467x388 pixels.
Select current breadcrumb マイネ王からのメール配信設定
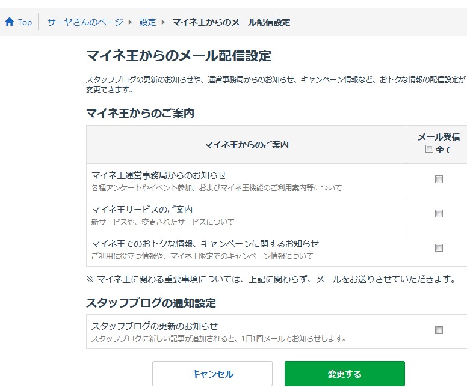231,22
